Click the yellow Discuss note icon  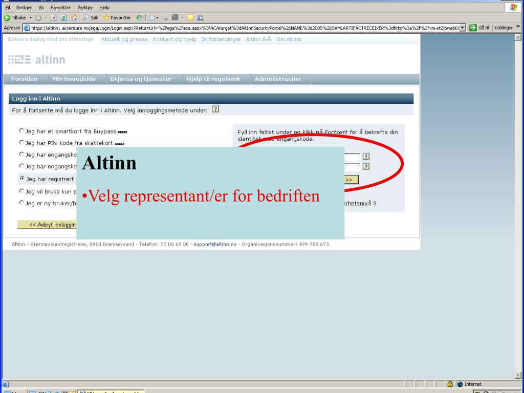click(190, 18)
